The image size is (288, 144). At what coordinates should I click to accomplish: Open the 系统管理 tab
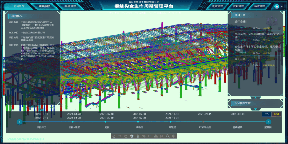pyautogui.click(x=259, y=6)
